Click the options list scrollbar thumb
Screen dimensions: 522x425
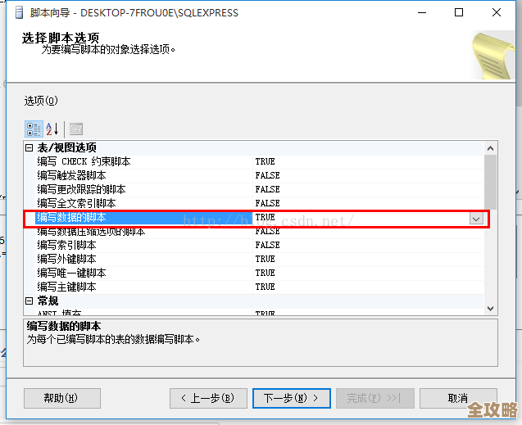coord(490,182)
